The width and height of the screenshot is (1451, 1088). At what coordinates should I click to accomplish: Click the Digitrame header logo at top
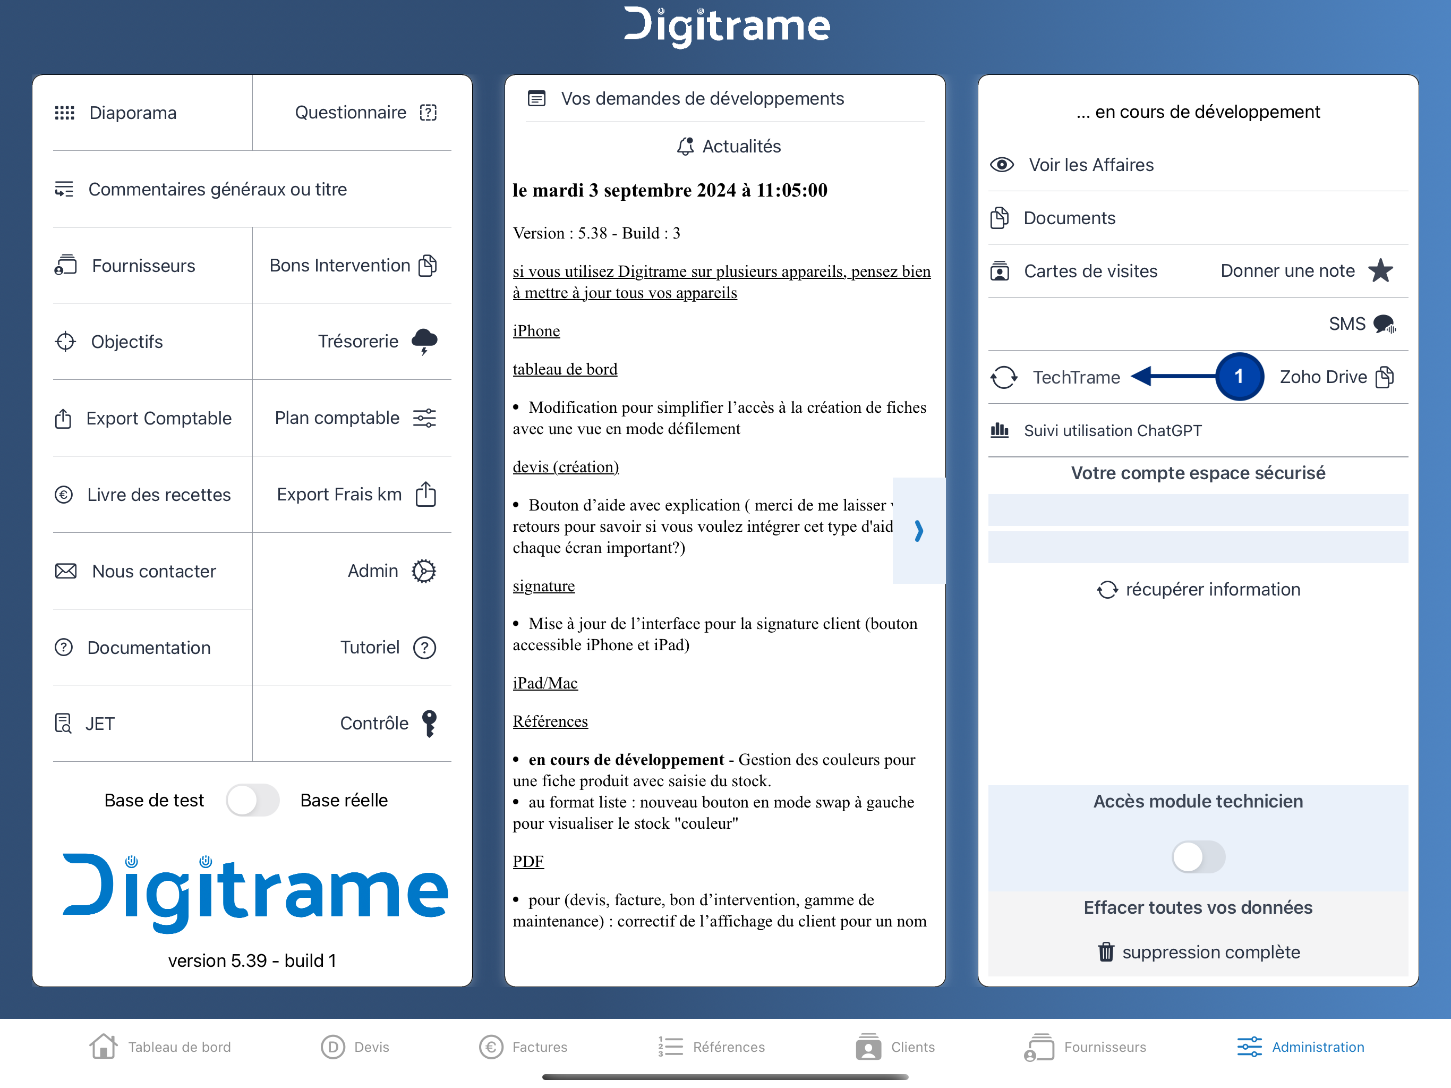[727, 27]
